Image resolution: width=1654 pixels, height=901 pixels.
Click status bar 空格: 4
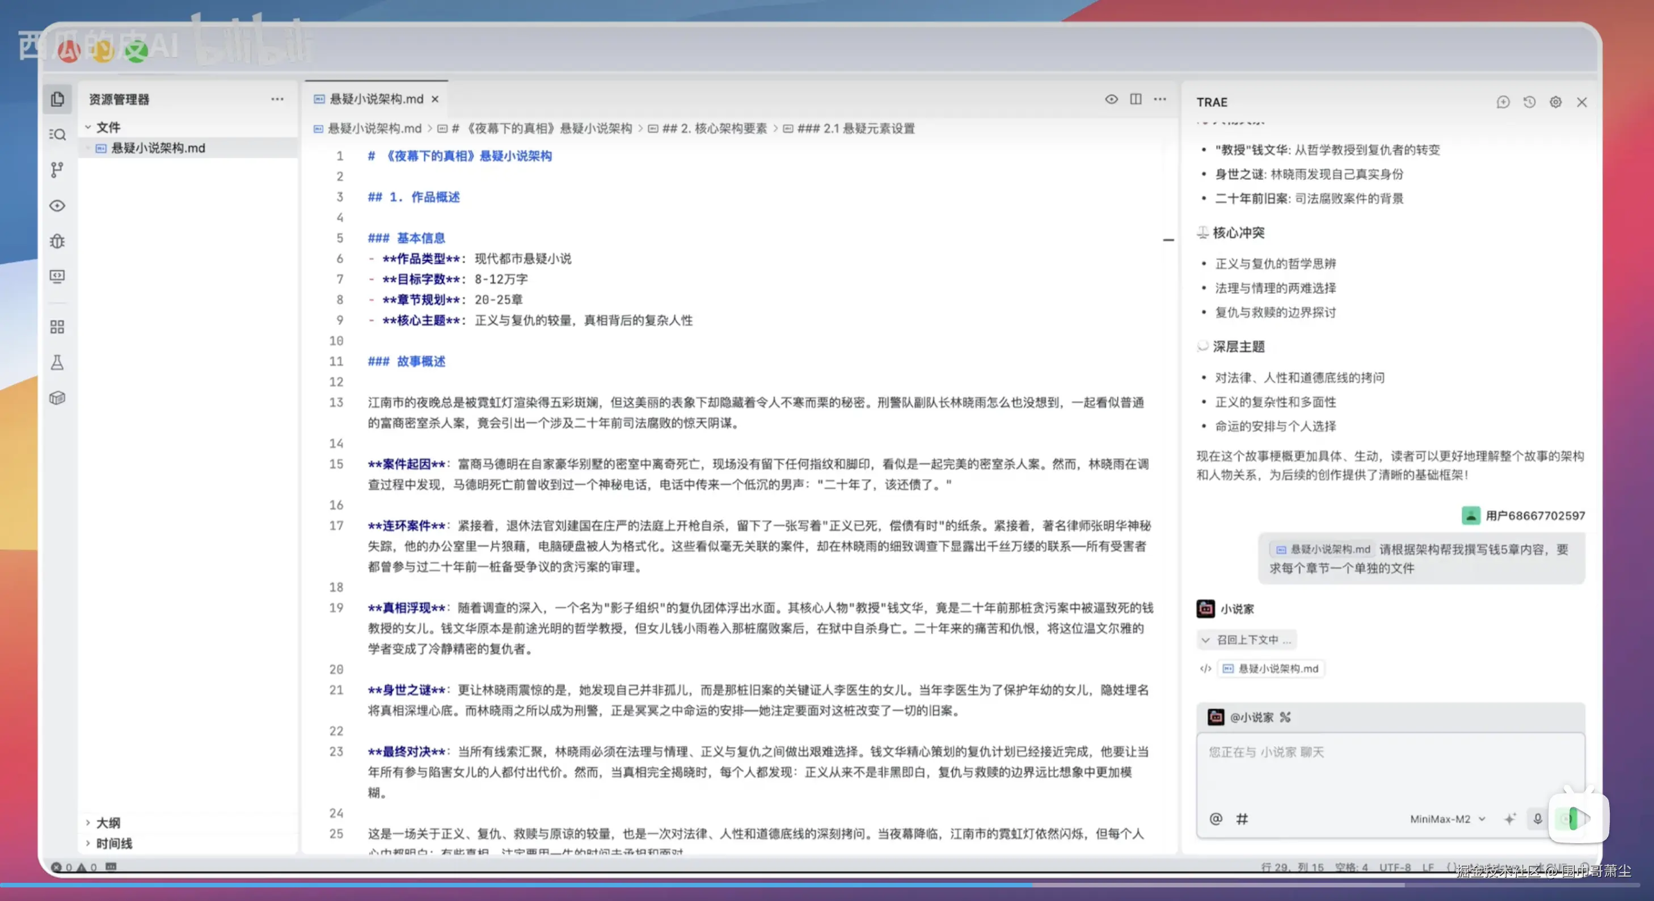coord(1351,867)
